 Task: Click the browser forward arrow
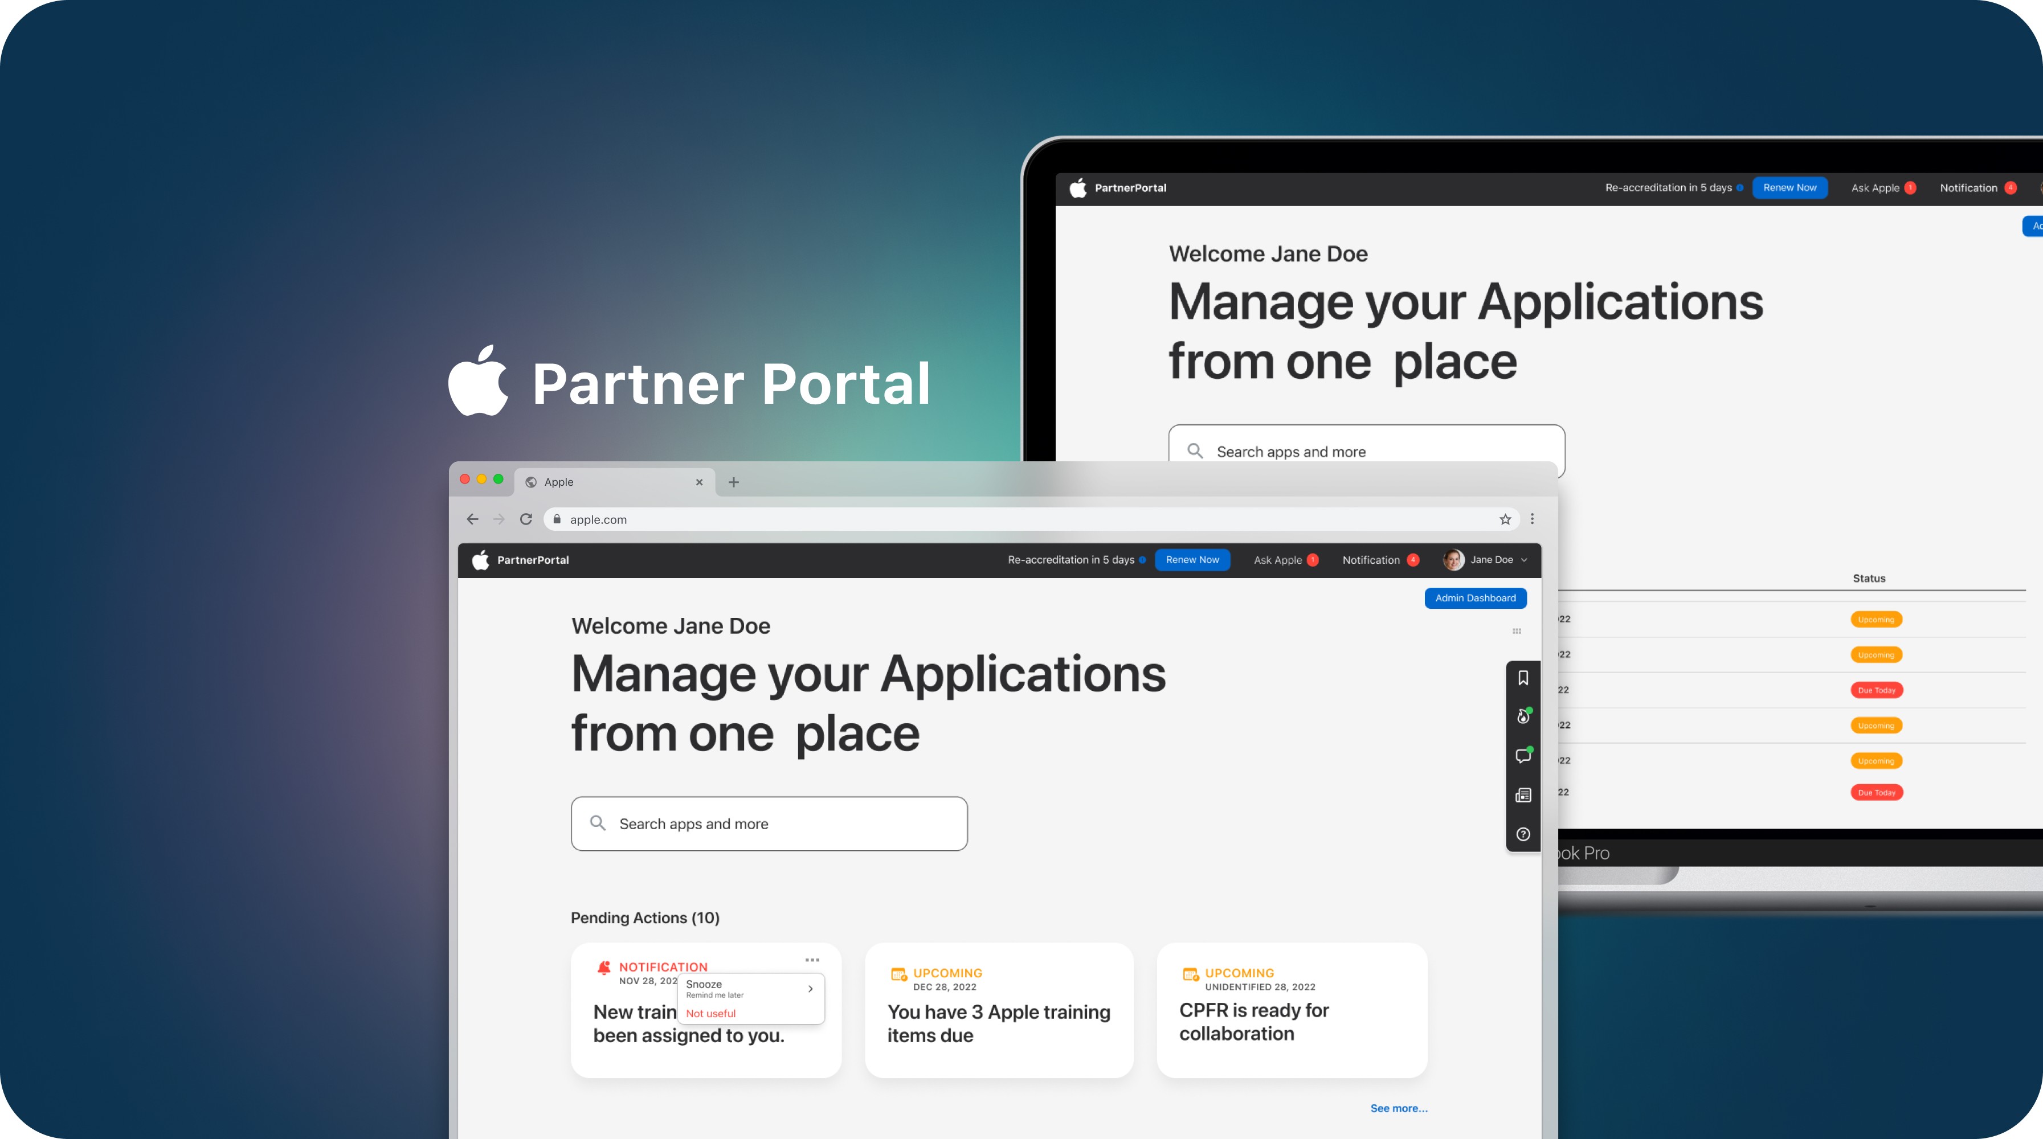499,519
